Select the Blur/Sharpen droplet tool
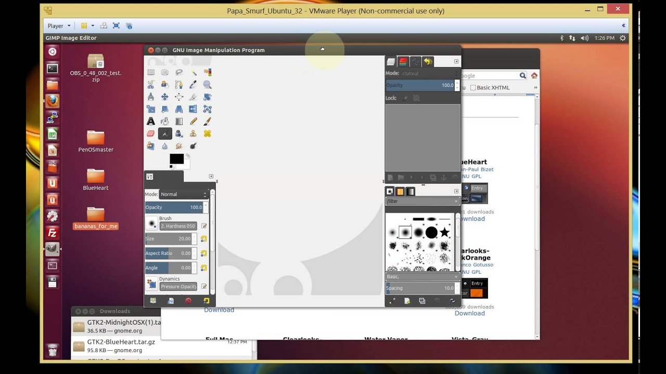Screen dimensions: 666x374 tap(165, 146)
